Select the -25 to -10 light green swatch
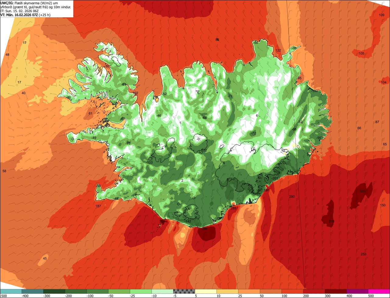Image resolution: width=390 pixels, height=298 pixels. [141, 291]
